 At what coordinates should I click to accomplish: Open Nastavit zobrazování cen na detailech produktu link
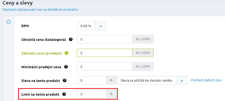click(40, 10)
